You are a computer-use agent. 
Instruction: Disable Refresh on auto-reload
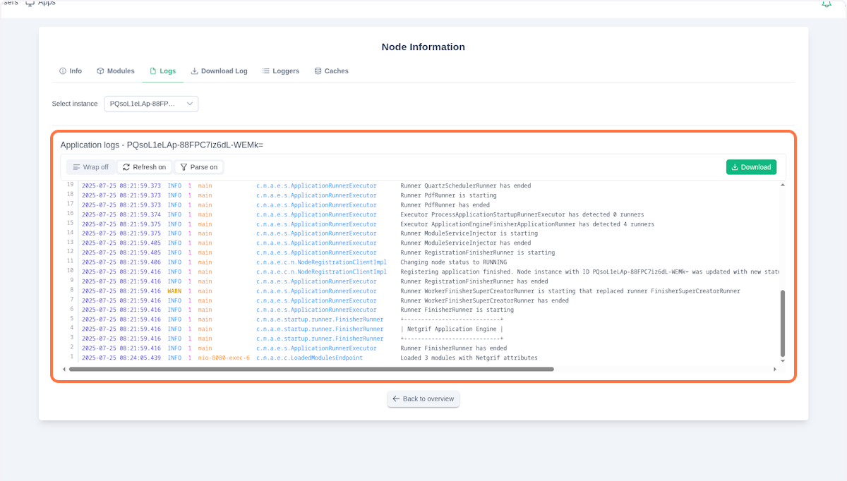[x=144, y=166]
